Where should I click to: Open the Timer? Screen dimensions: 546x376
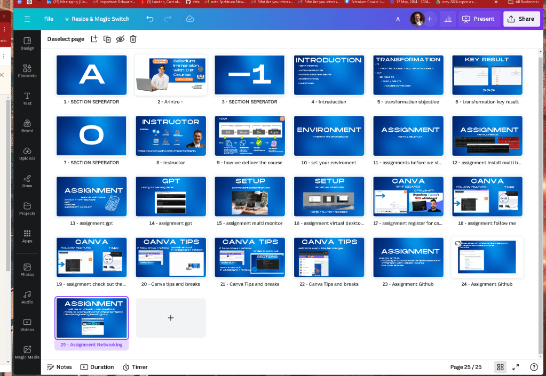pos(135,367)
